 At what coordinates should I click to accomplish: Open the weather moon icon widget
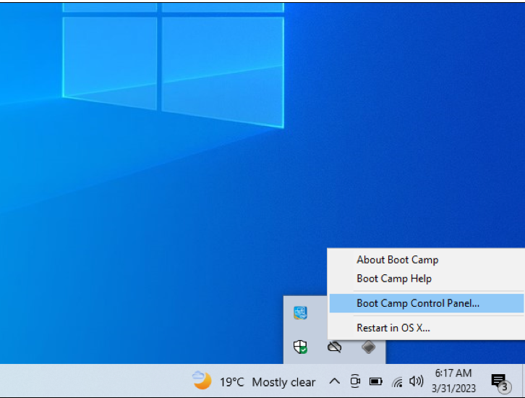point(202,381)
